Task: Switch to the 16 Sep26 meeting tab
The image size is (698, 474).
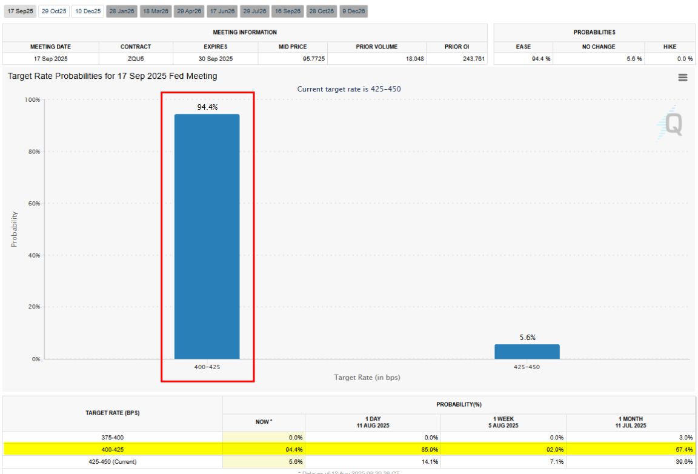Action: point(288,12)
